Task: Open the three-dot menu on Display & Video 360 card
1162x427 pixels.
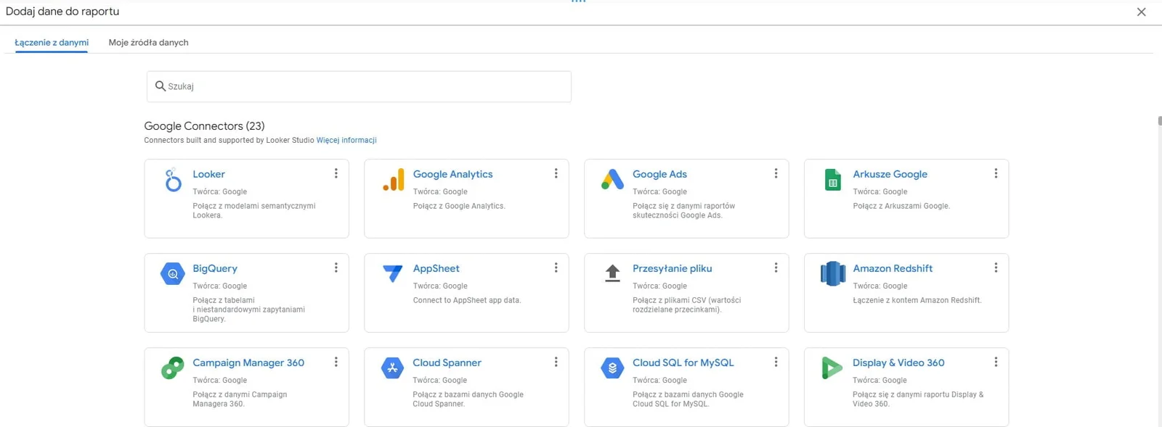Action: point(996,362)
